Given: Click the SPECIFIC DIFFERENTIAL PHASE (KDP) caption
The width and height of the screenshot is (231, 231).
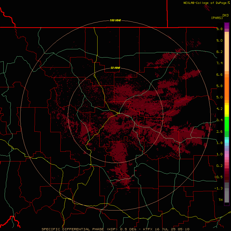Looking at the screenshot, I should point(80,229).
